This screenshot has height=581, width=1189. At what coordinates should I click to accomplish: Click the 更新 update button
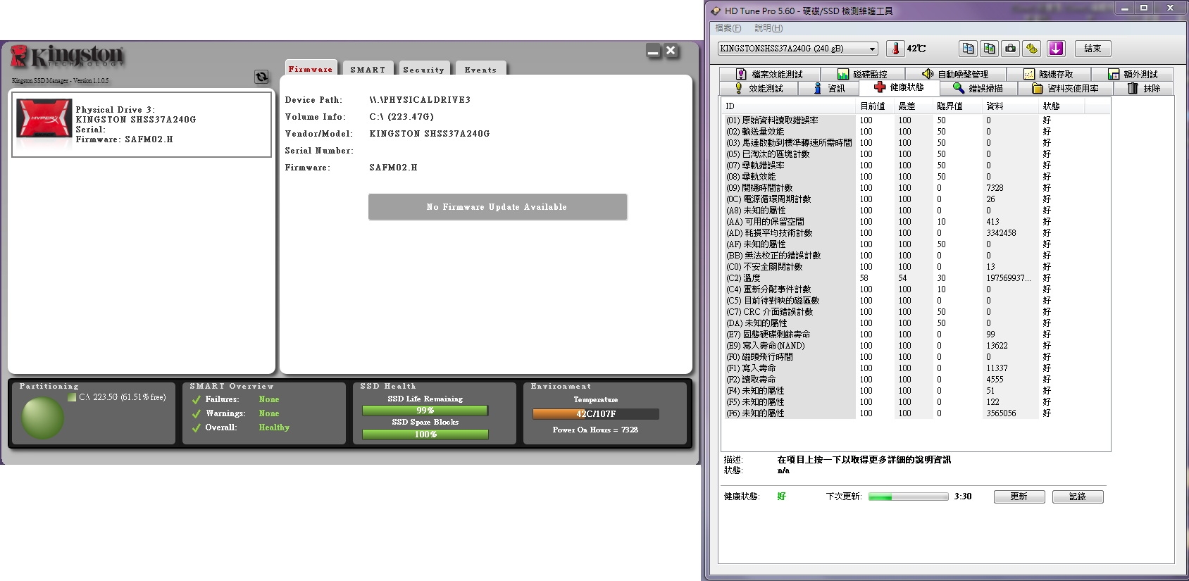tap(1019, 496)
